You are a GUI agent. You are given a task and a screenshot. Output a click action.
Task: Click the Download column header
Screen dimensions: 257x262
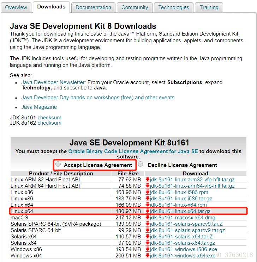[195, 174]
